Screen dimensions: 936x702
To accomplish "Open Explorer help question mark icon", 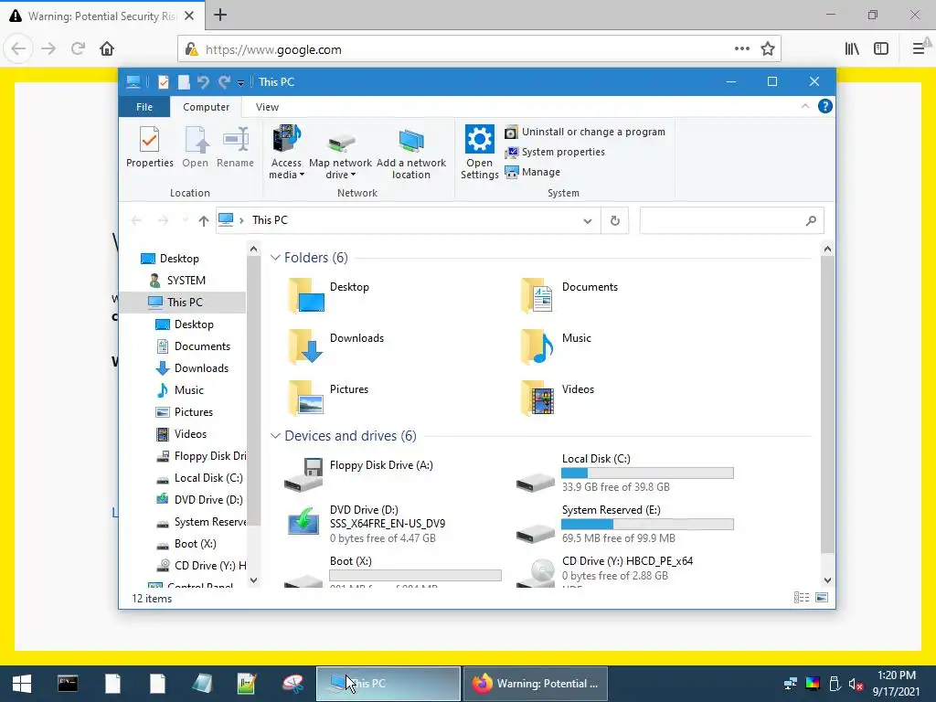I will [825, 106].
